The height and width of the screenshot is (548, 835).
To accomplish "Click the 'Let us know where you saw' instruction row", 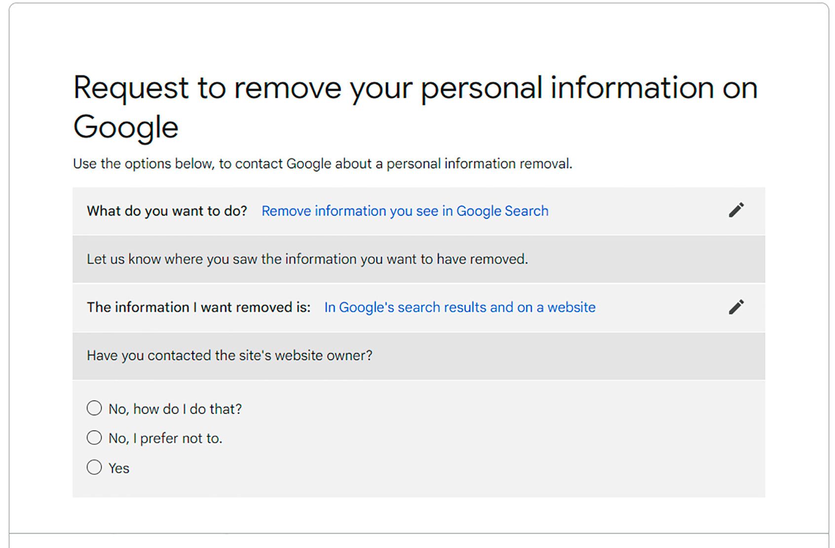I will tap(418, 259).
